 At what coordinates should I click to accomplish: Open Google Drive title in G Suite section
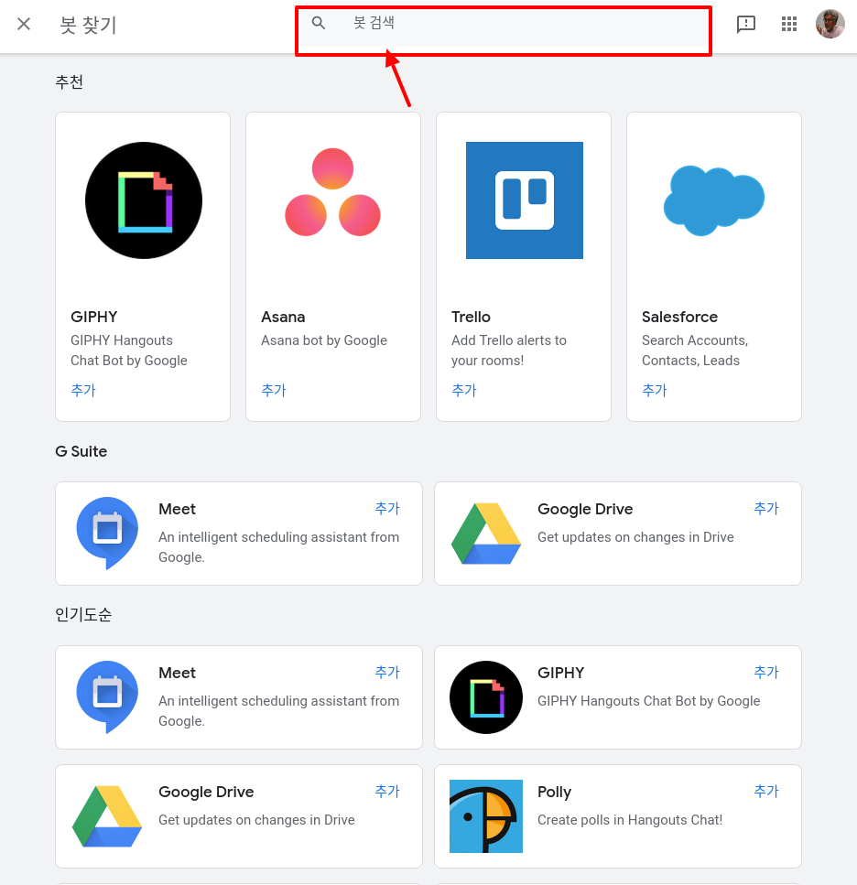pos(585,509)
